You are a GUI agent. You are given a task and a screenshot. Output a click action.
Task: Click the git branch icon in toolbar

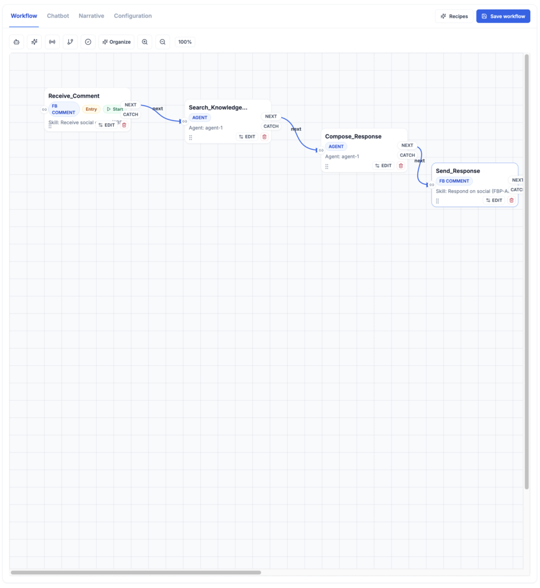click(x=70, y=42)
